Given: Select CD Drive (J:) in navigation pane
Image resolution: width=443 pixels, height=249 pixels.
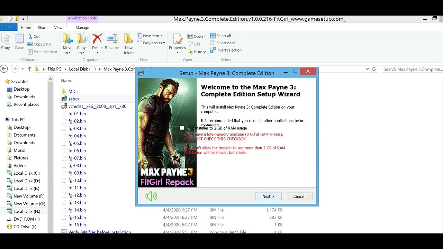Looking at the screenshot, I should (x=25, y=227).
